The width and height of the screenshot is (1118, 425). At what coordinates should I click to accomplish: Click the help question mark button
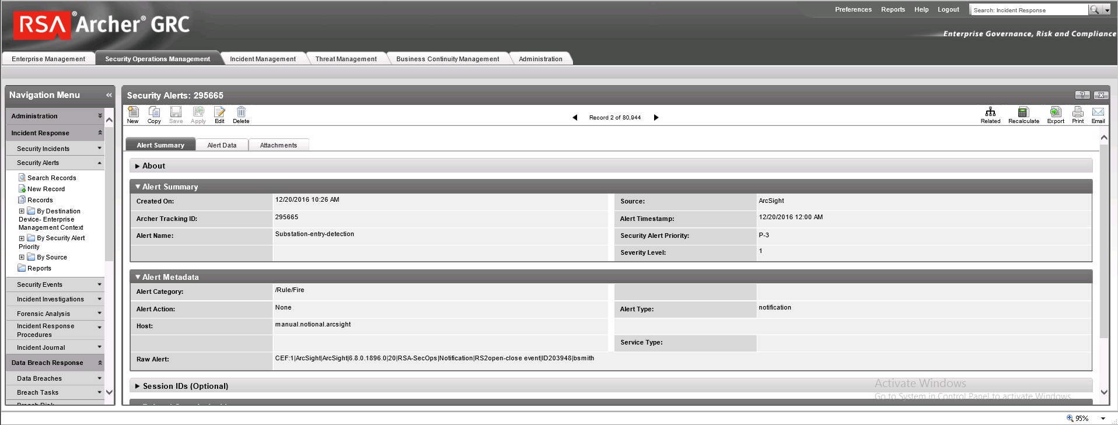pyautogui.click(x=1082, y=95)
